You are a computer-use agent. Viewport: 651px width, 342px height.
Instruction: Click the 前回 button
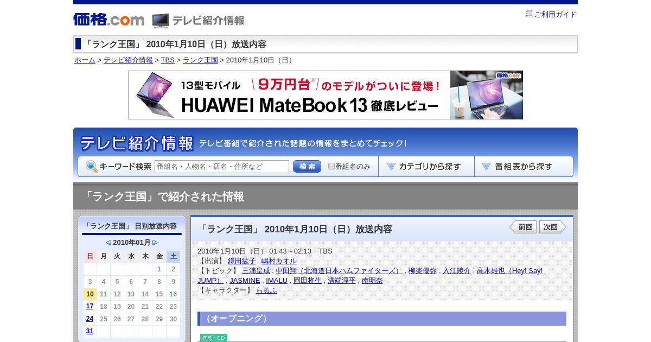(523, 227)
